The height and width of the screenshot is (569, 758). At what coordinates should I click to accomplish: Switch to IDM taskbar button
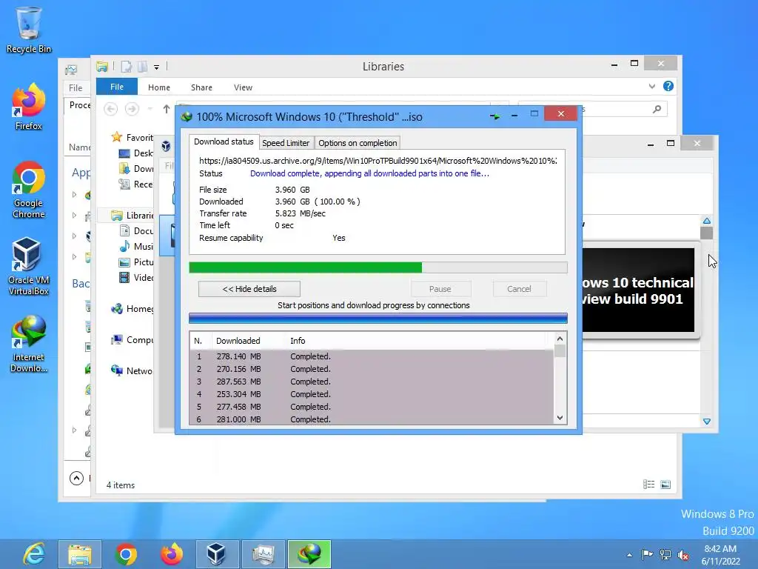coord(309,554)
